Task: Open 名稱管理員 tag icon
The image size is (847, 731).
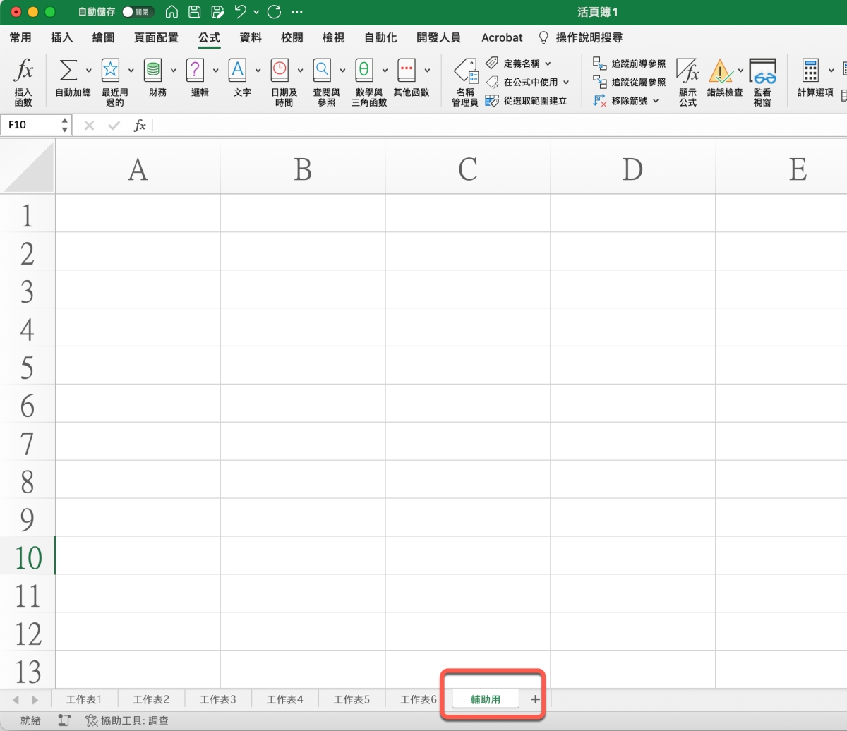Action: [466, 71]
